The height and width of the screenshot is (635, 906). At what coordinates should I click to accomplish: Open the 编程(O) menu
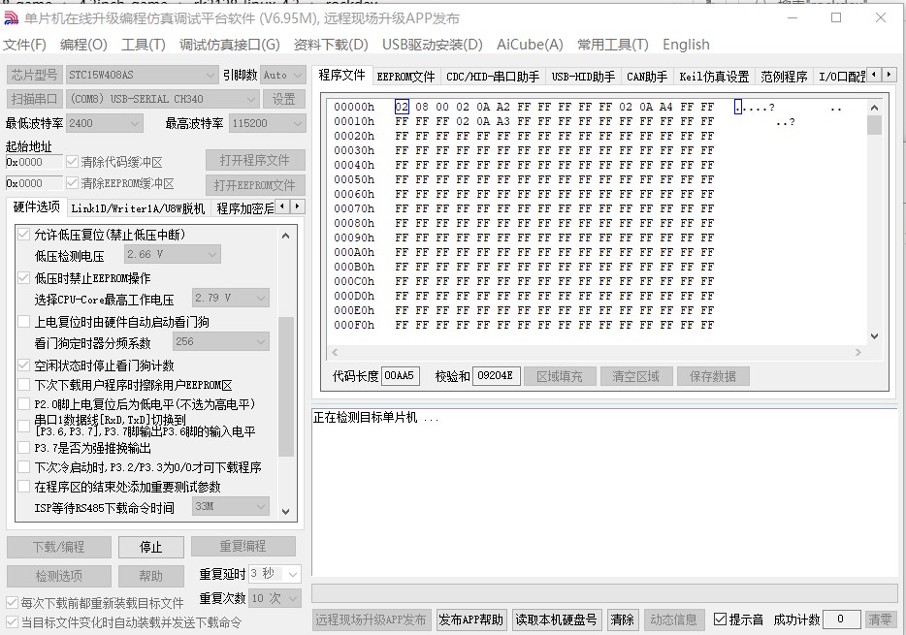83,45
